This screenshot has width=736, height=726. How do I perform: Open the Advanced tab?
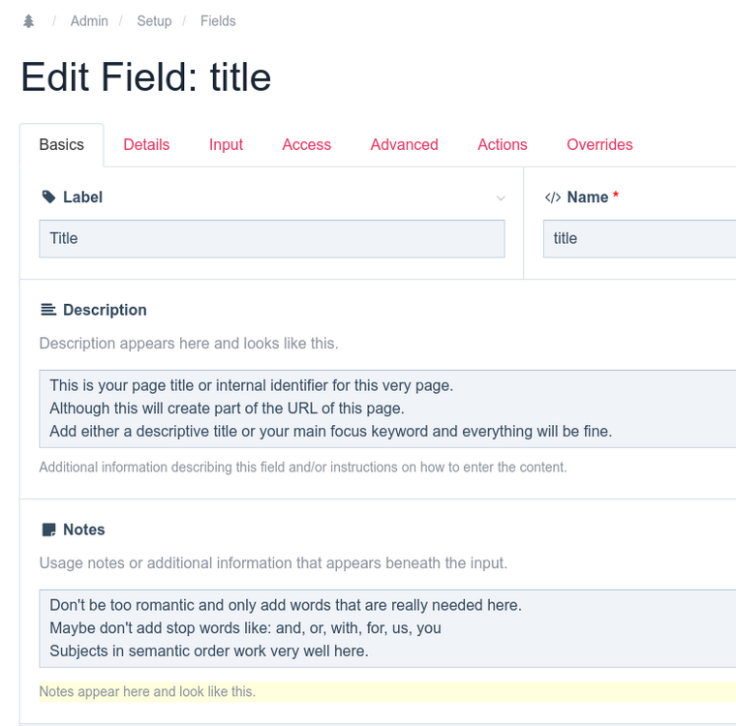(404, 145)
